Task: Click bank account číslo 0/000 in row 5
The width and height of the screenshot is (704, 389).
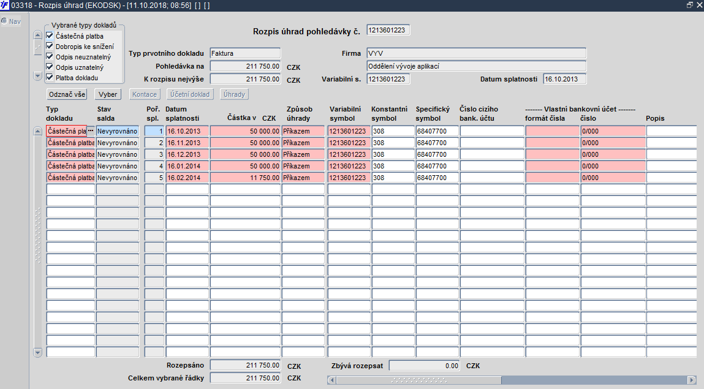Action: (x=613, y=178)
